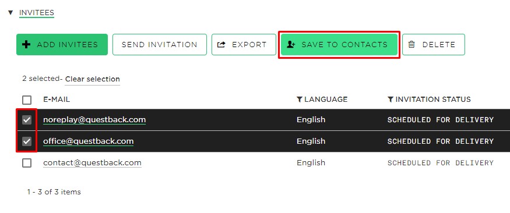Toggle the select-all checkbox in the header

click(27, 100)
